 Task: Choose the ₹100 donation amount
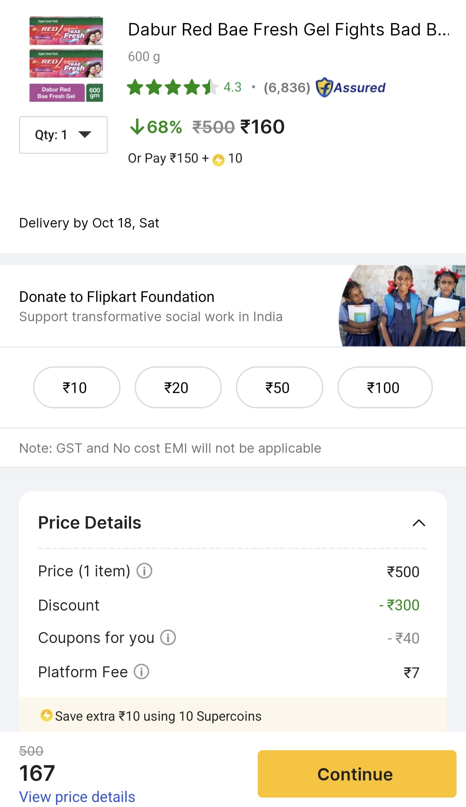click(x=384, y=387)
